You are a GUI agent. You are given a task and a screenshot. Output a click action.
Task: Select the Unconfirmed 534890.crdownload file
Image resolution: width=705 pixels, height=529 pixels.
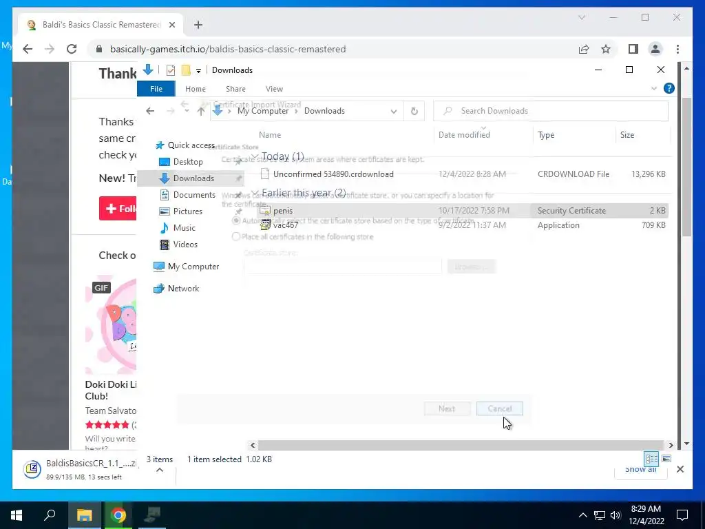(462, 174)
